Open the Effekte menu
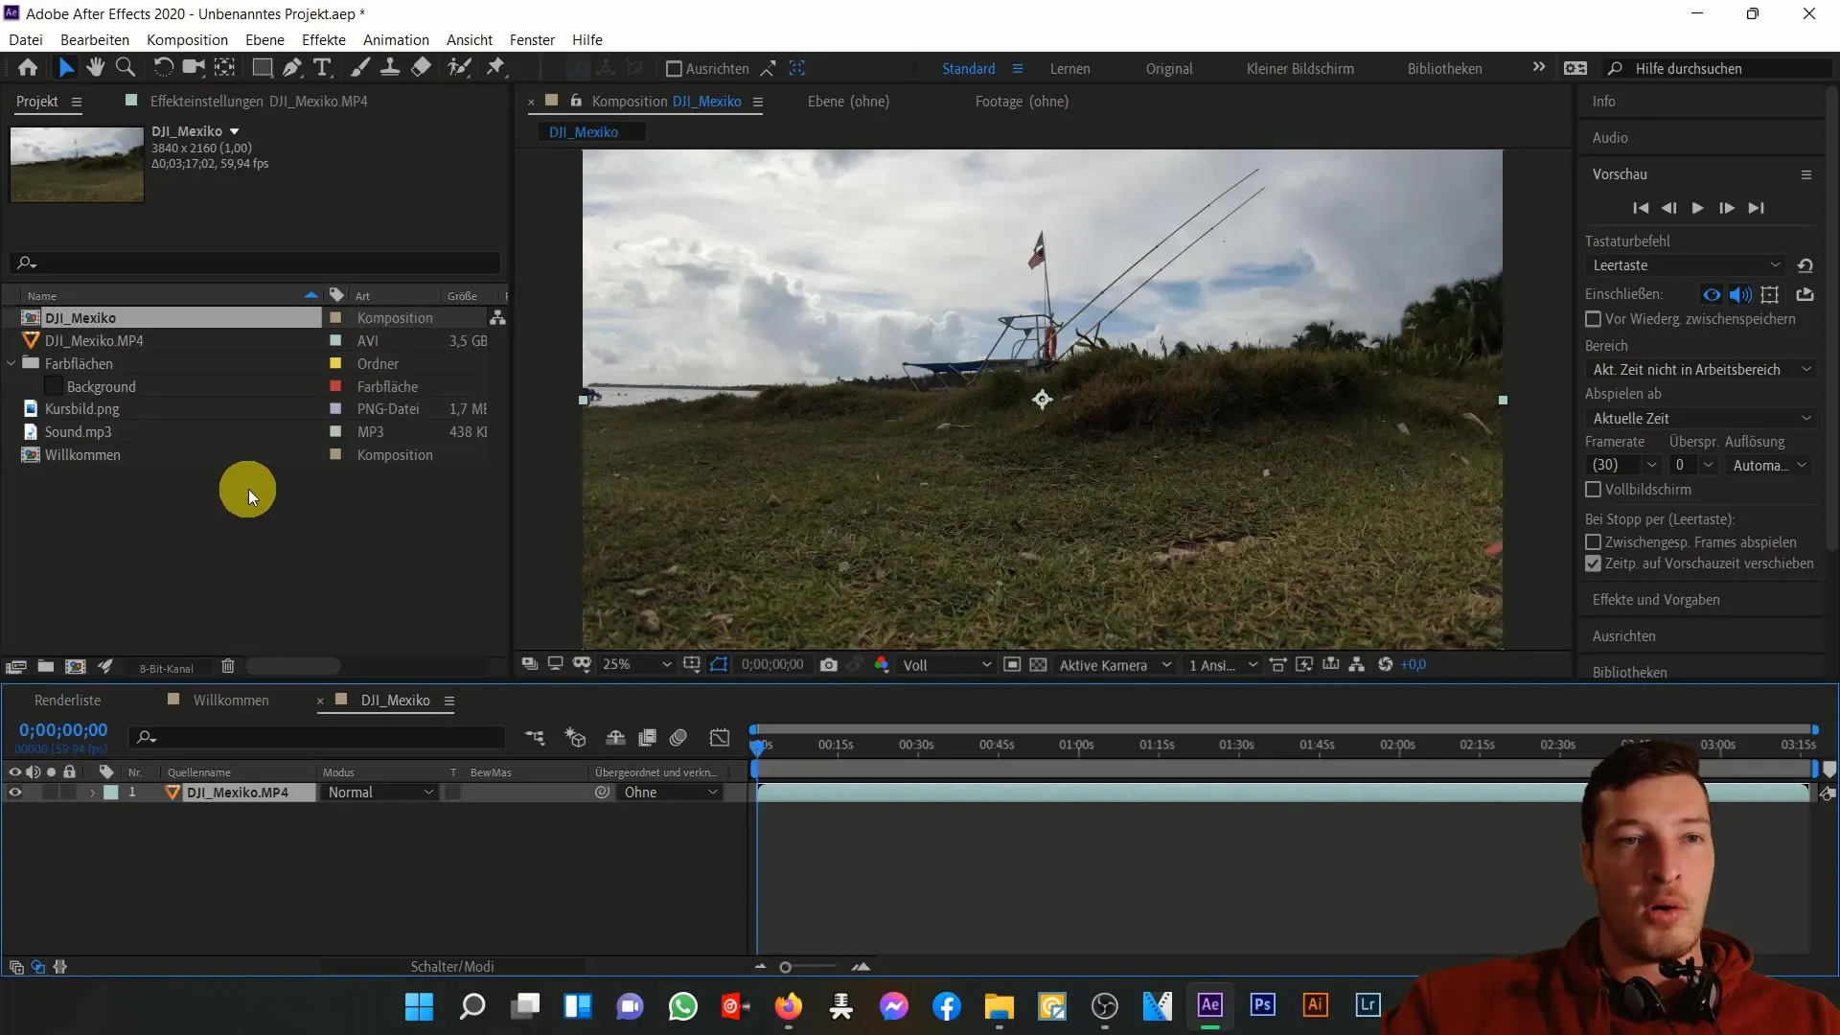Screen dimensions: 1840x1035 coord(324,40)
